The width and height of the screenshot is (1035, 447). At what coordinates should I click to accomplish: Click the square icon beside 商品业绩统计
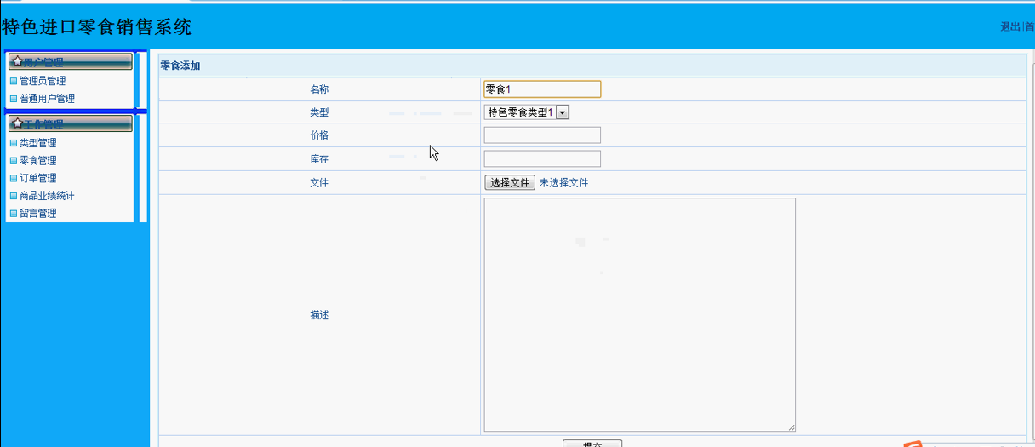pos(14,196)
